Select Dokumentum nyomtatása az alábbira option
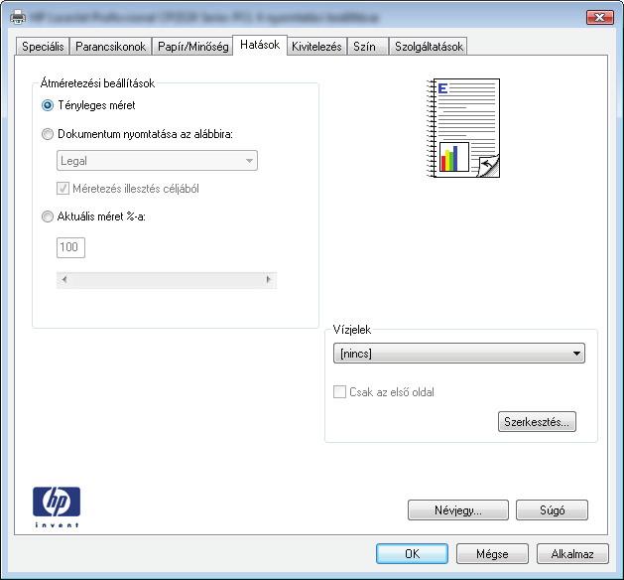The image size is (624, 580). (48, 134)
